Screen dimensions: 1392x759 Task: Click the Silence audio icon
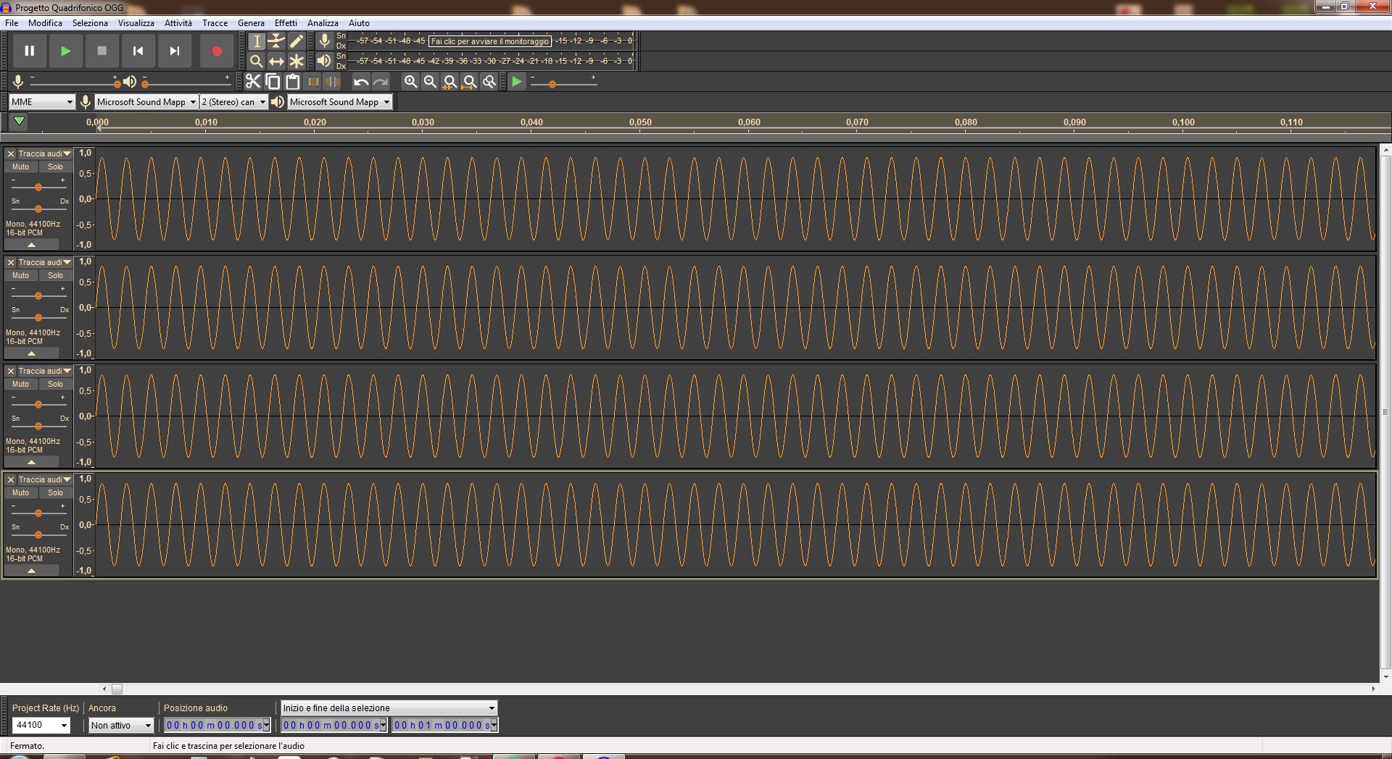tap(332, 82)
